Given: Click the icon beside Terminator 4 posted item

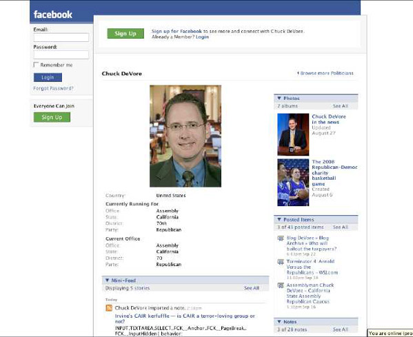Looking at the screenshot, I should (x=281, y=262).
